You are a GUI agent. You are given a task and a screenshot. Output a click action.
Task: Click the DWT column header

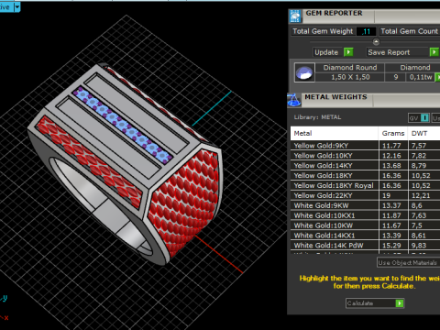(x=424, y=134)
